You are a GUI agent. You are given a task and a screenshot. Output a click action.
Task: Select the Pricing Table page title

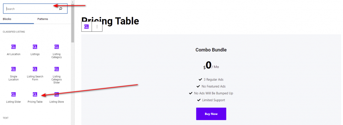point(110,21)
